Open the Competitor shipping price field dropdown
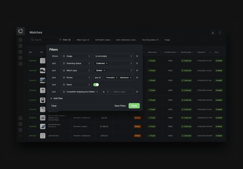This screenshot has width=243, height=169. [x=80, y=92]
